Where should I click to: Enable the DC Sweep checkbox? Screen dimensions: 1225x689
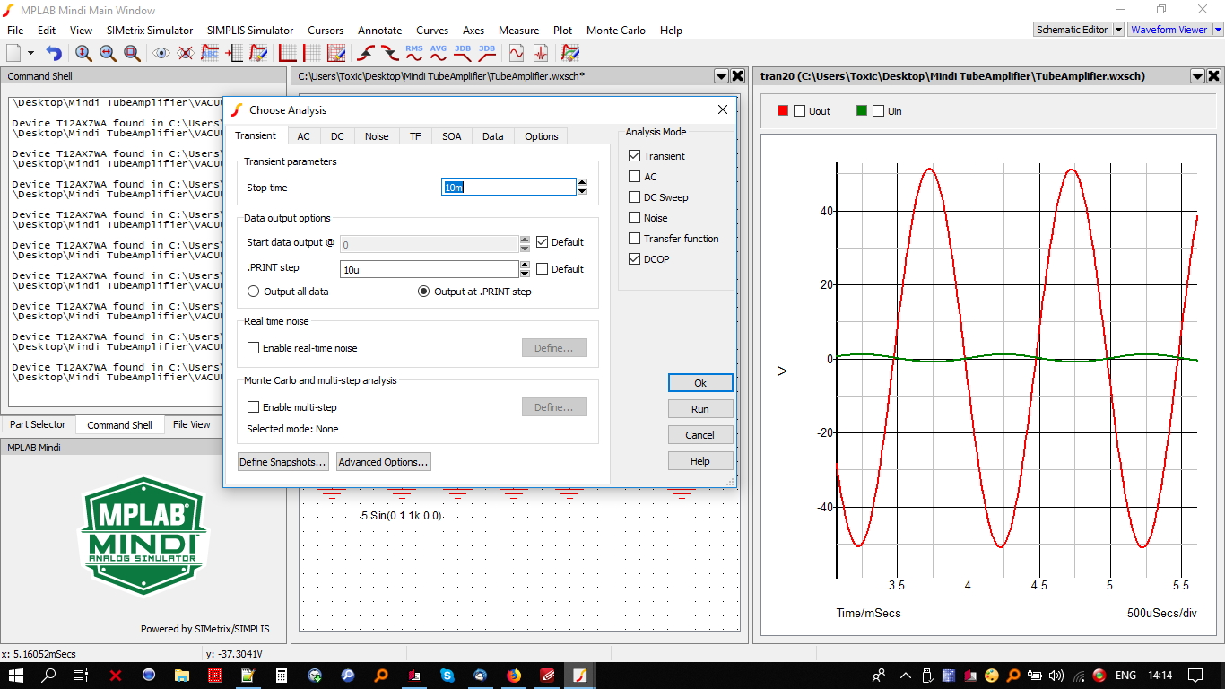pos(635,197)
